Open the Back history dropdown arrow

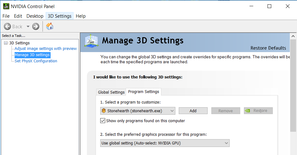point(28,26)
